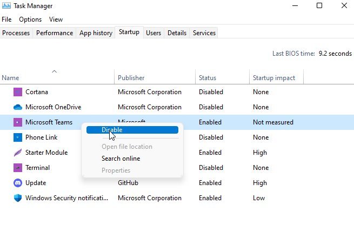Click Disabled status in Terminal row

click(211, 168)
